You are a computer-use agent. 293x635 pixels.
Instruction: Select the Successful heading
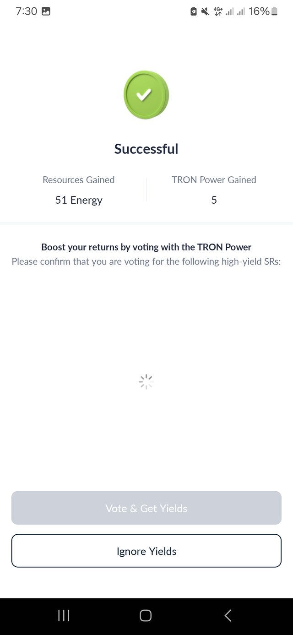click(x=146, y=149)
